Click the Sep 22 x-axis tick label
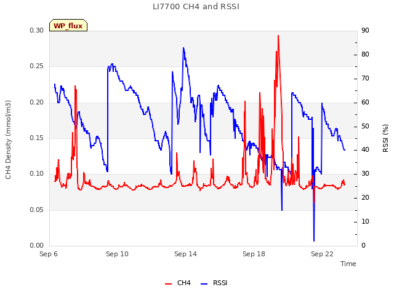The width and height of the screenshot is (394, 295). pyautogui.click(x=322, y=254)
